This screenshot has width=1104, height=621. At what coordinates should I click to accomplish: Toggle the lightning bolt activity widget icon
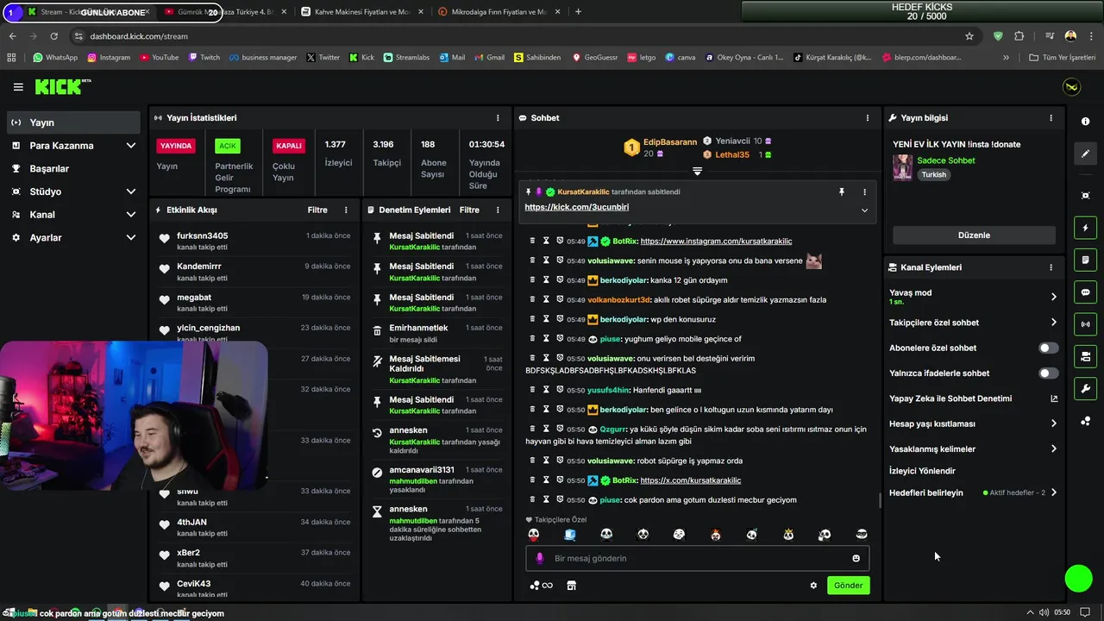[x=1085, y=228]
